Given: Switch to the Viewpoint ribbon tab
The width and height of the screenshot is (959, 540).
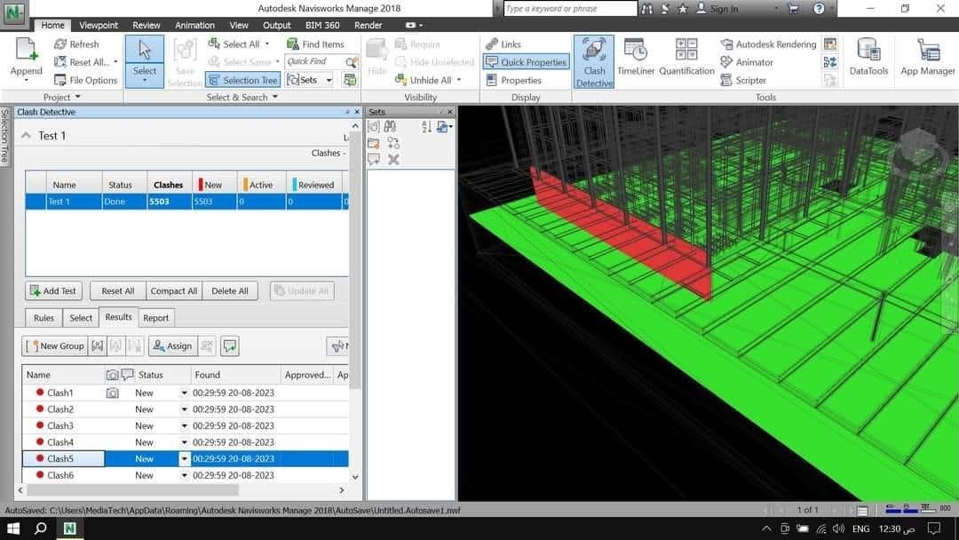Looking at the screenshot, I should 99,25.
